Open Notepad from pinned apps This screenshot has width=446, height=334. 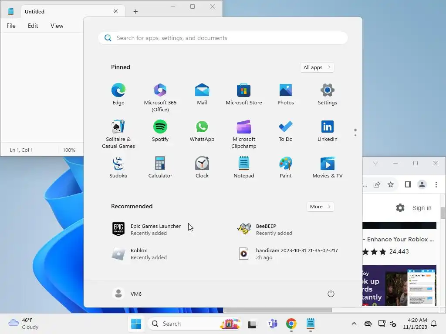(244, 167)
